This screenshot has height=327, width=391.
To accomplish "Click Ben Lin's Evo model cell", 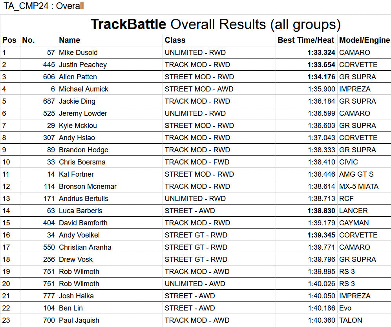I will pos(345,308).
